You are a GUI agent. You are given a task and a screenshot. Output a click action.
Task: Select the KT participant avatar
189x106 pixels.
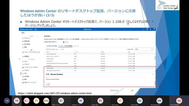[x=100, y=101]
